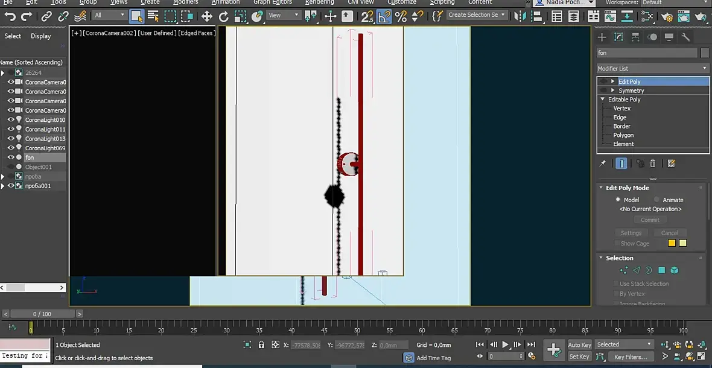Open Create Selection Set dropdown
This screenshot has width=712, height=368.
click(x=476, y=15)
